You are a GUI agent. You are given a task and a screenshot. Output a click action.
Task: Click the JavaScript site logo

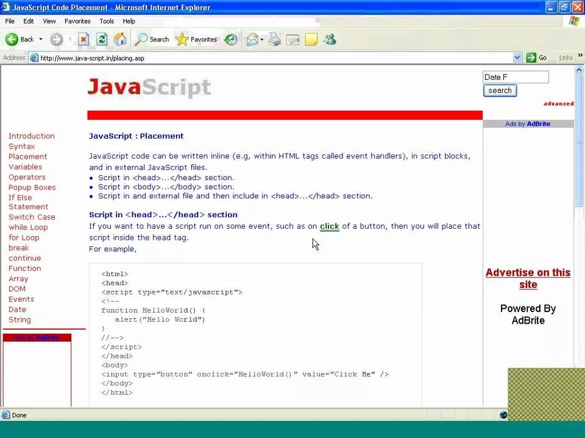(x=149, y=88)
